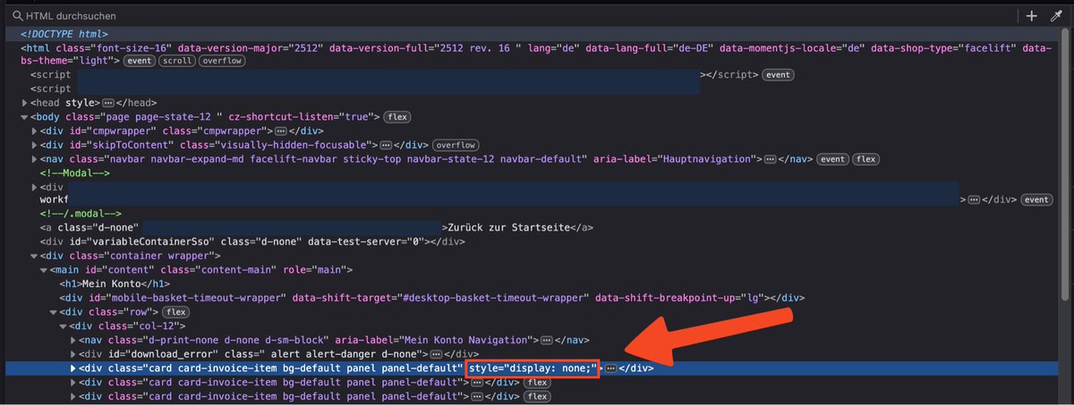Click the ellipsis badge on the workf div row
1074x405 pixels.
tap(975, 200)
